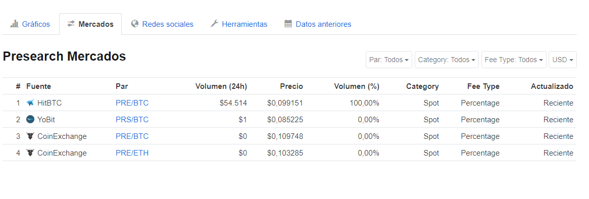Click the Actualizado column header

tap(552, 86)
